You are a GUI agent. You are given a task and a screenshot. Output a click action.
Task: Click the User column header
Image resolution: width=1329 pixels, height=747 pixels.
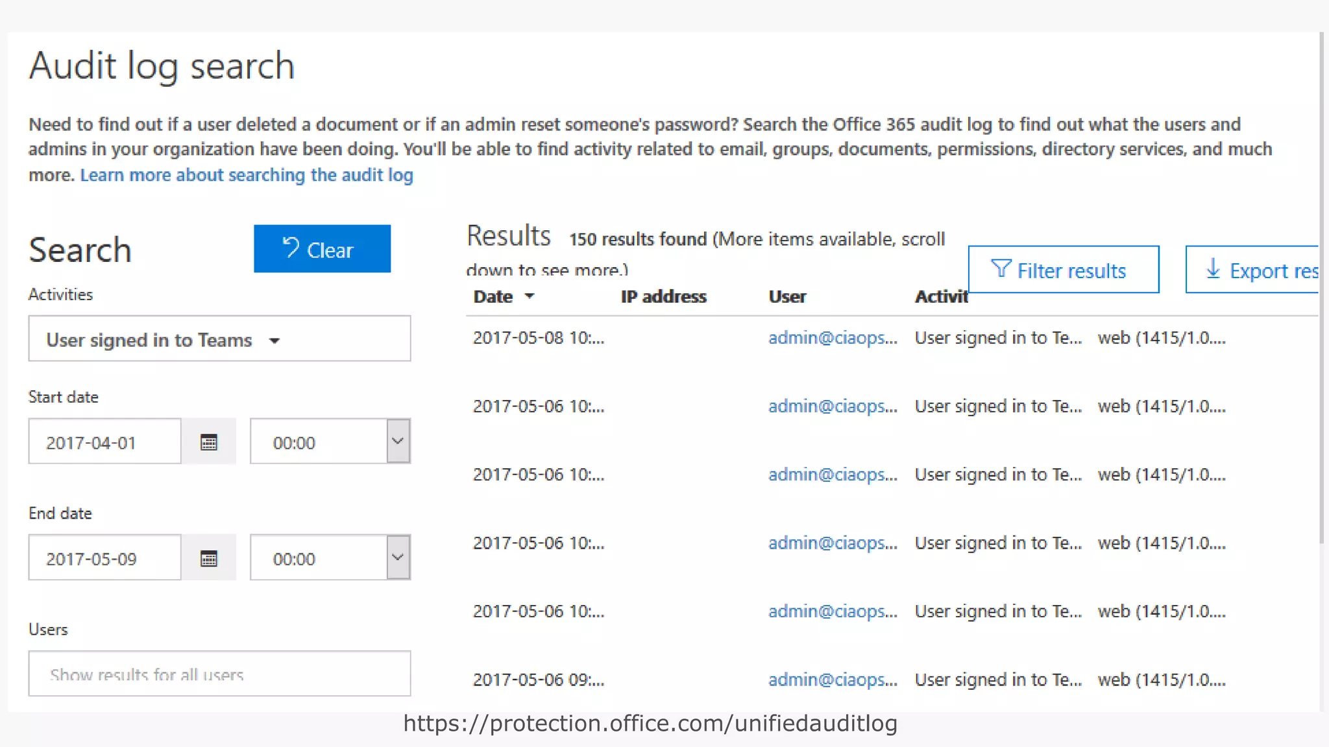787,296
